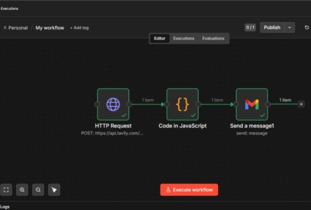The image size is (311, 210).
Task: Zoom out on the canvas
Action: 38,190
